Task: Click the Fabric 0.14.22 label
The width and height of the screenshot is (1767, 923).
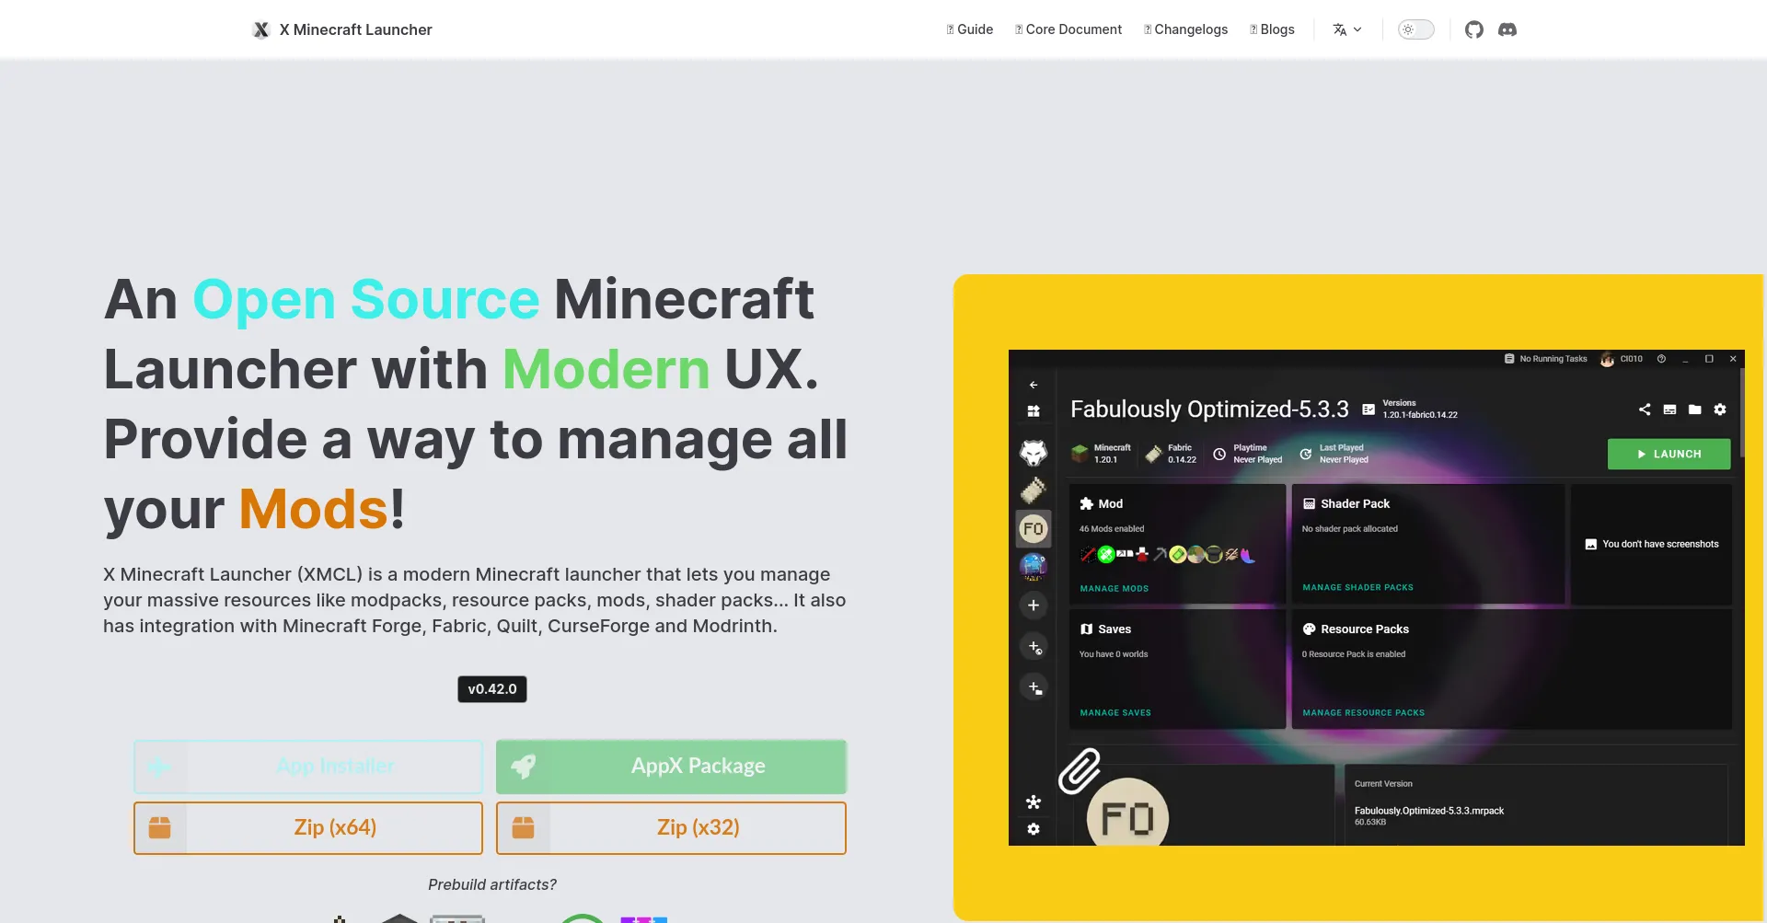Action: (x=1171, y=454)
